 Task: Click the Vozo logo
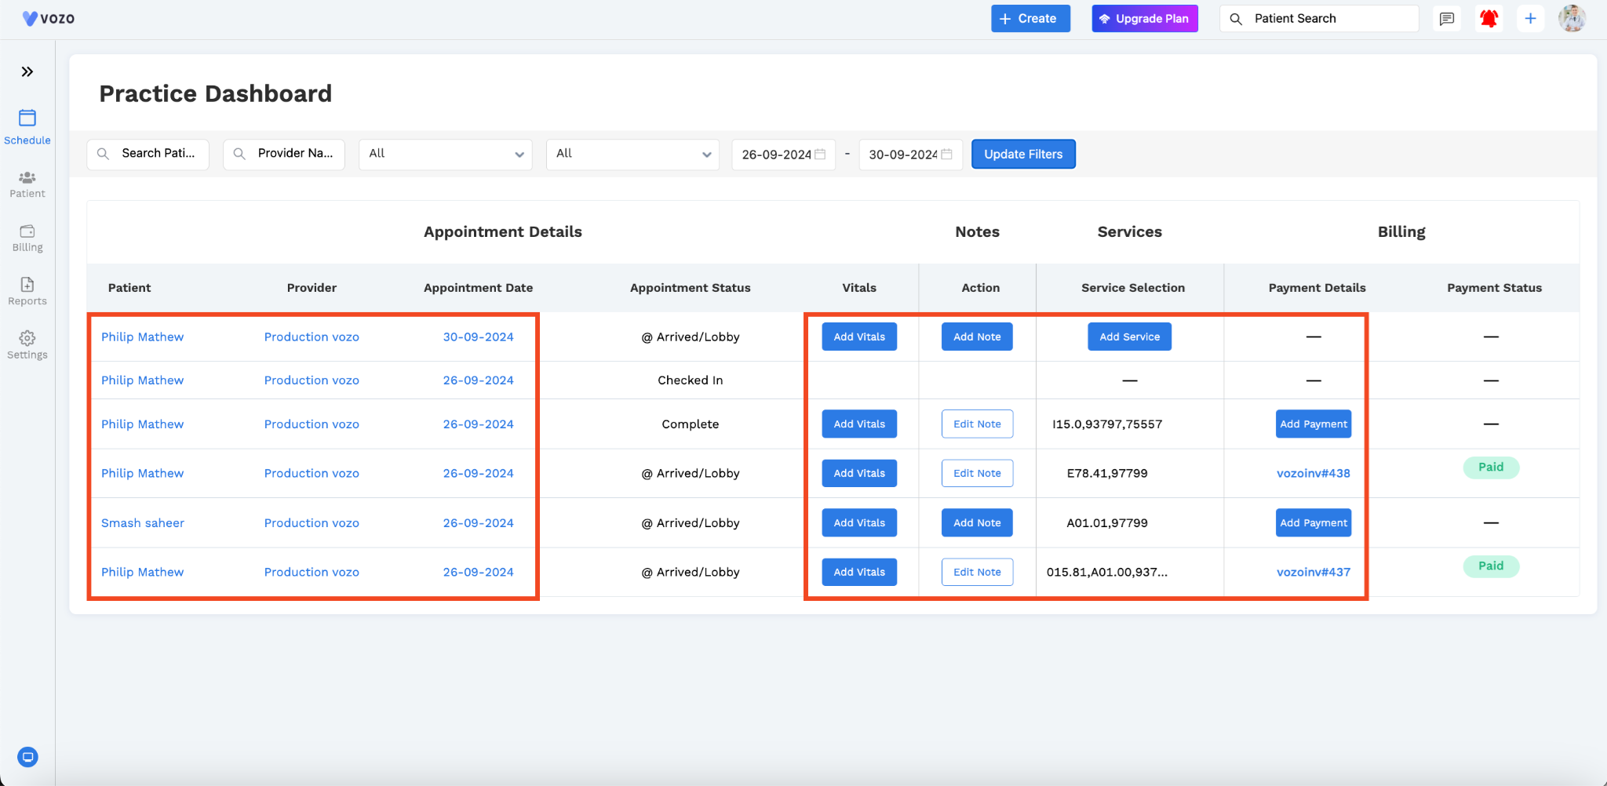coord(49,18)
